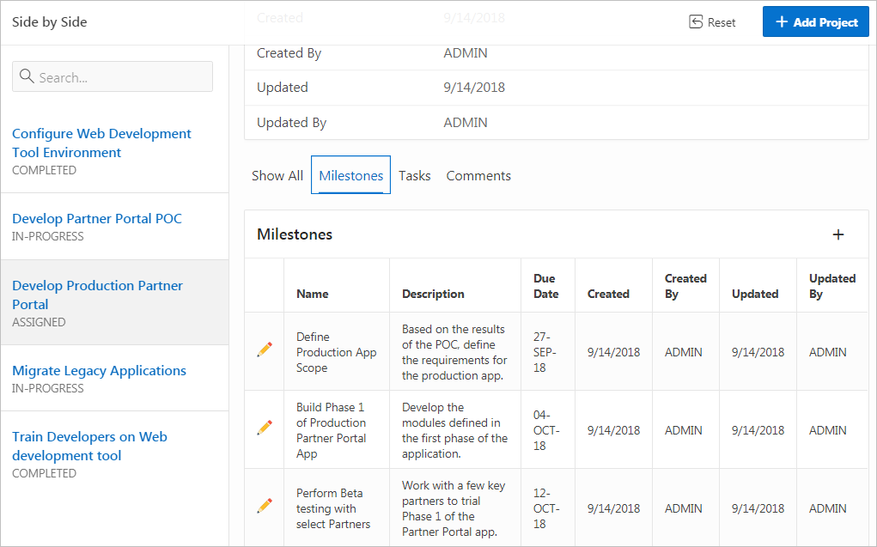Image resolution: width=877 pixels, height=547 pixels.
Task: Open the Tasks tab
Action: 414,175
